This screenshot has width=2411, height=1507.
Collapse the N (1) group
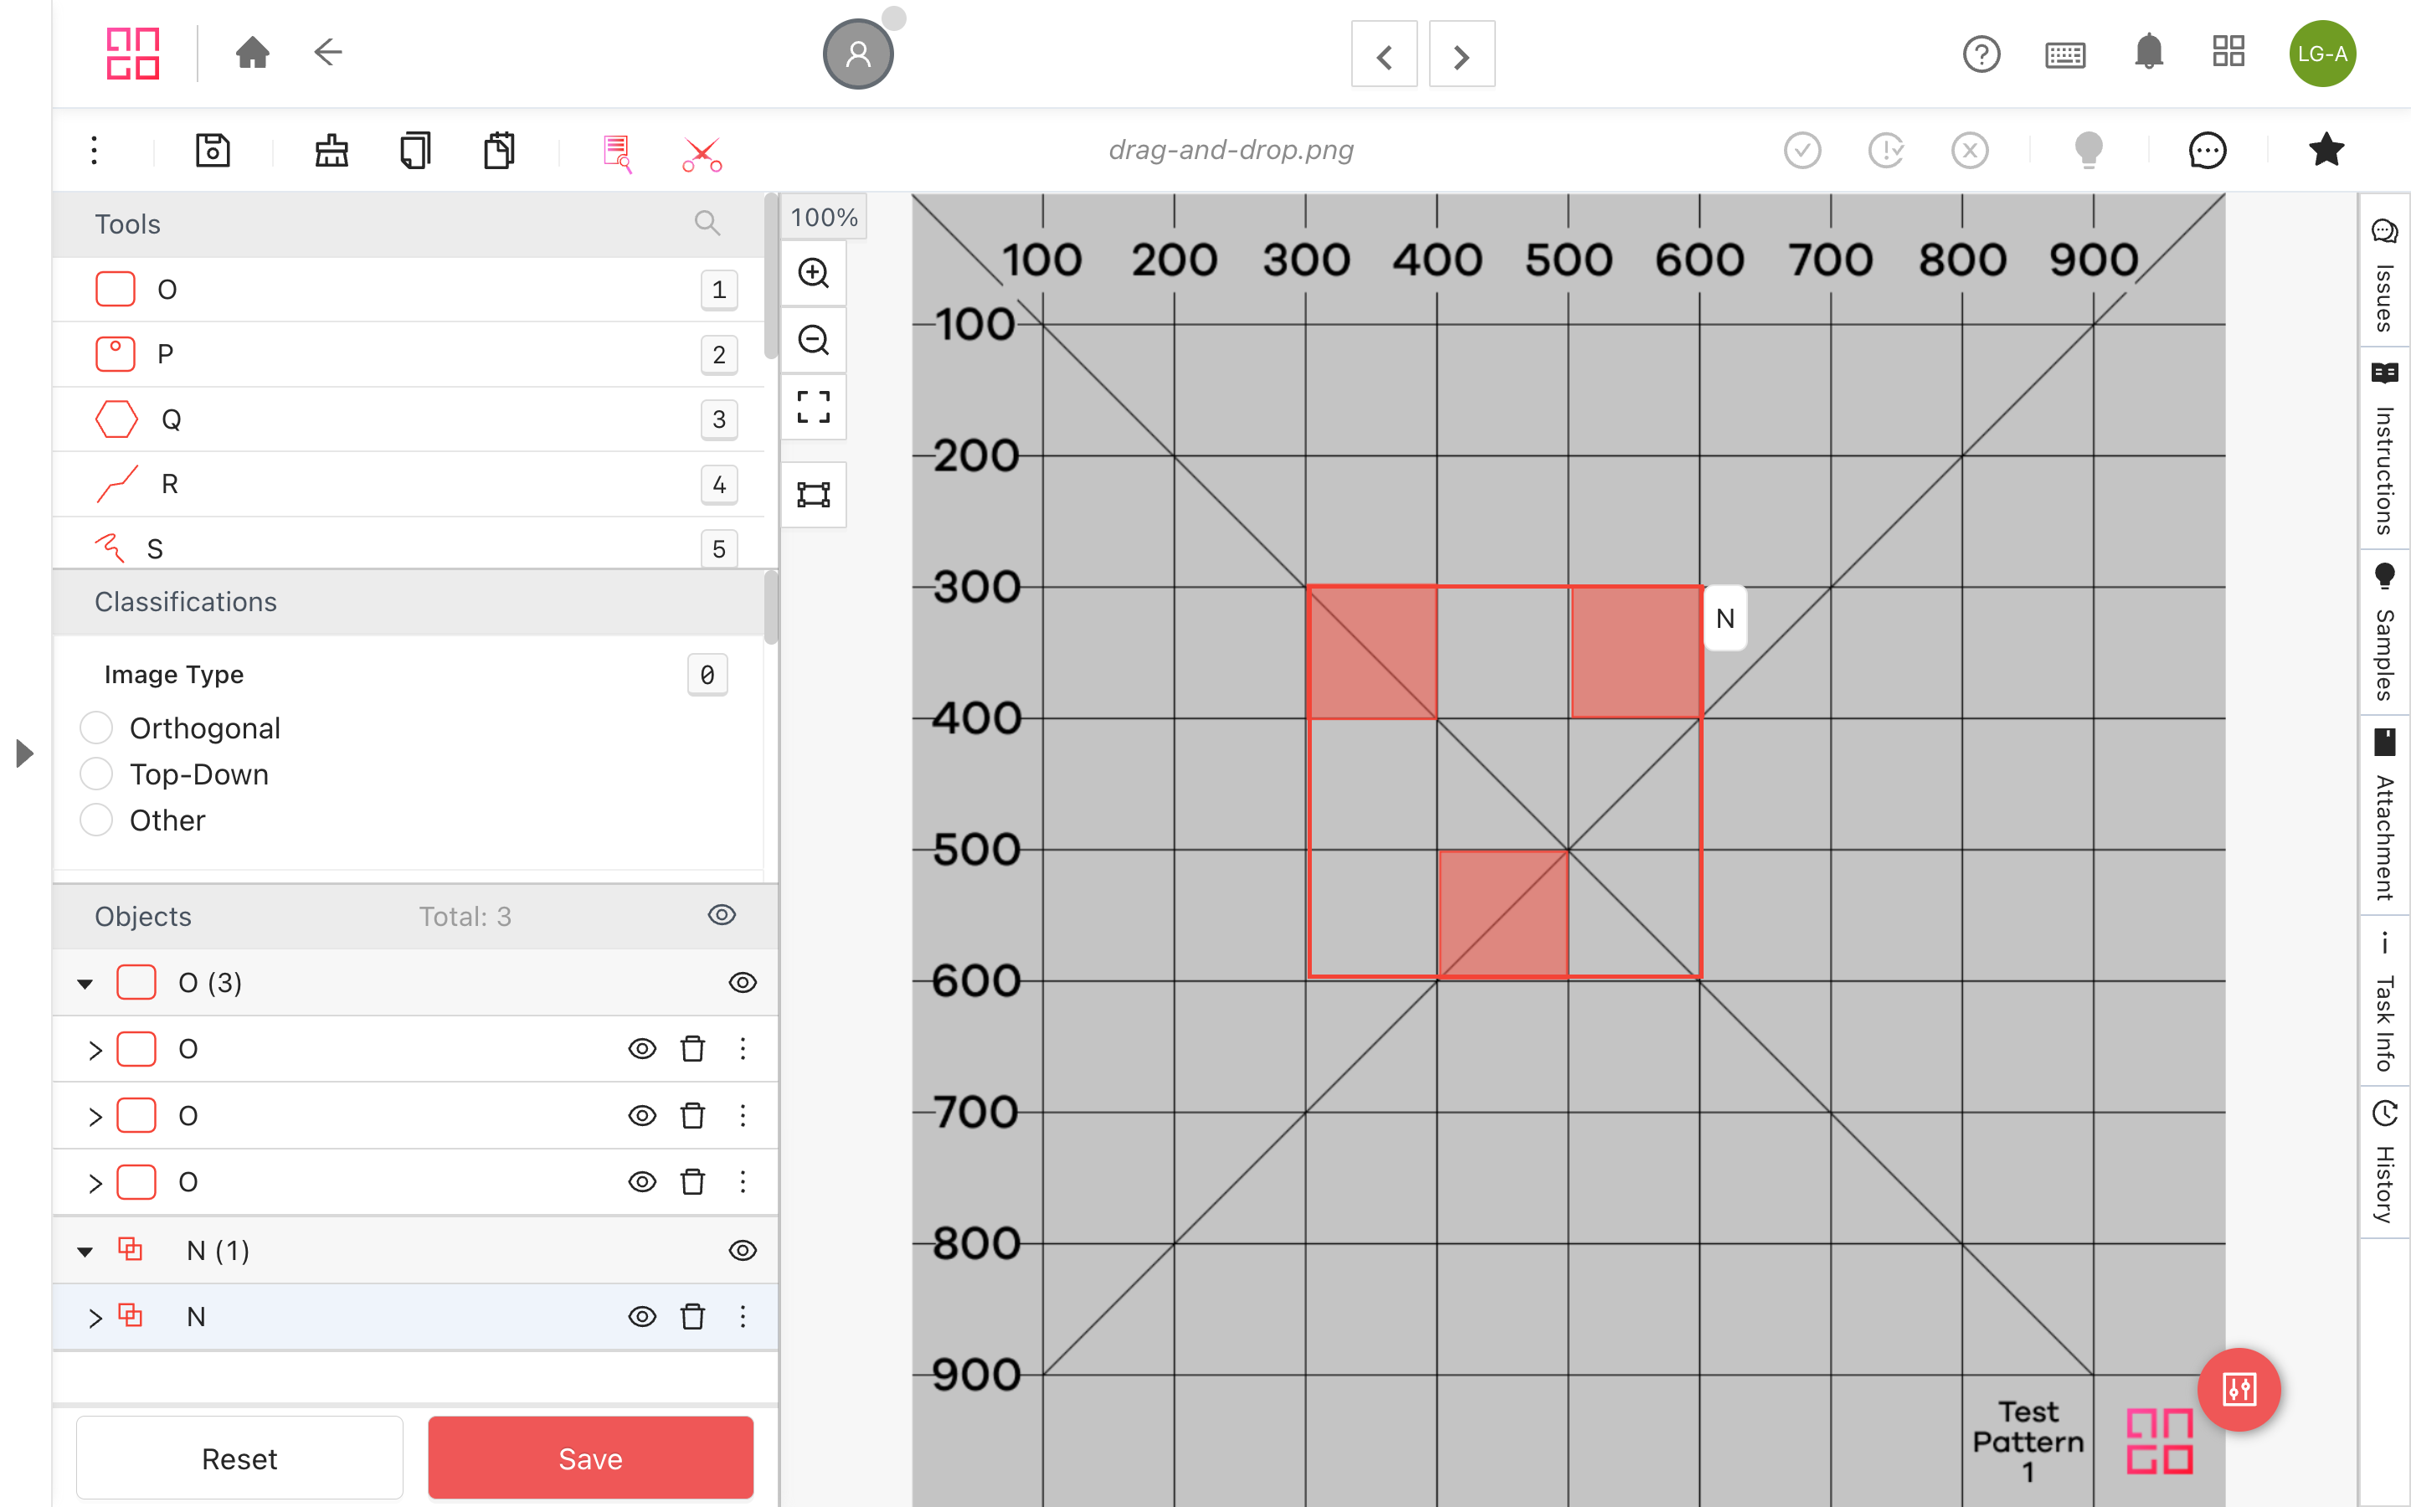(x=85, y=1251)
